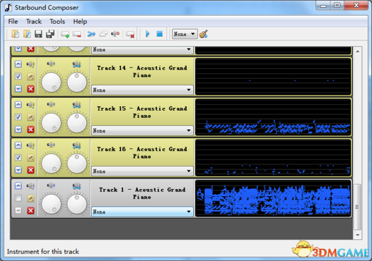This screenshot has width=372, height=261.
Task: Remove a track with the red minus icon
Action: 77,34
